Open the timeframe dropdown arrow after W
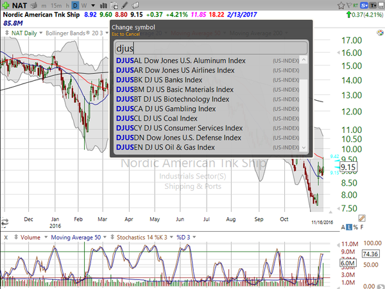The width and height of the screenshot is (385, 289). point(93,5)
